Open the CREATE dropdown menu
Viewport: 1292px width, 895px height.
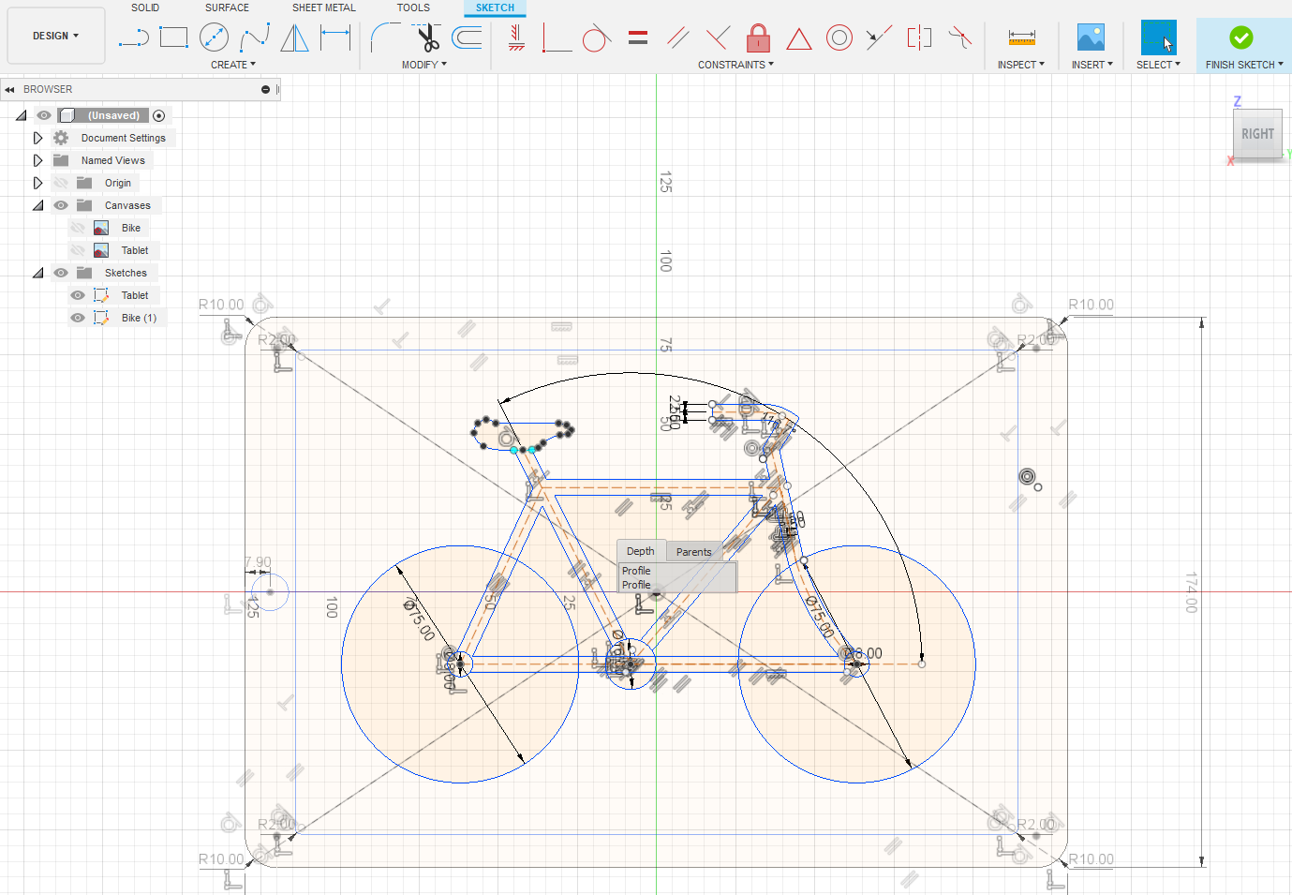(x=233, y=65)
